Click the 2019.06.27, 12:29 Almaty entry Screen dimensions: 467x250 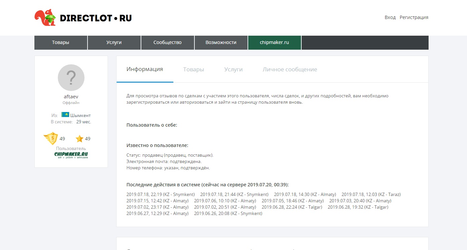pyautogui.click(x=158, y=213)
